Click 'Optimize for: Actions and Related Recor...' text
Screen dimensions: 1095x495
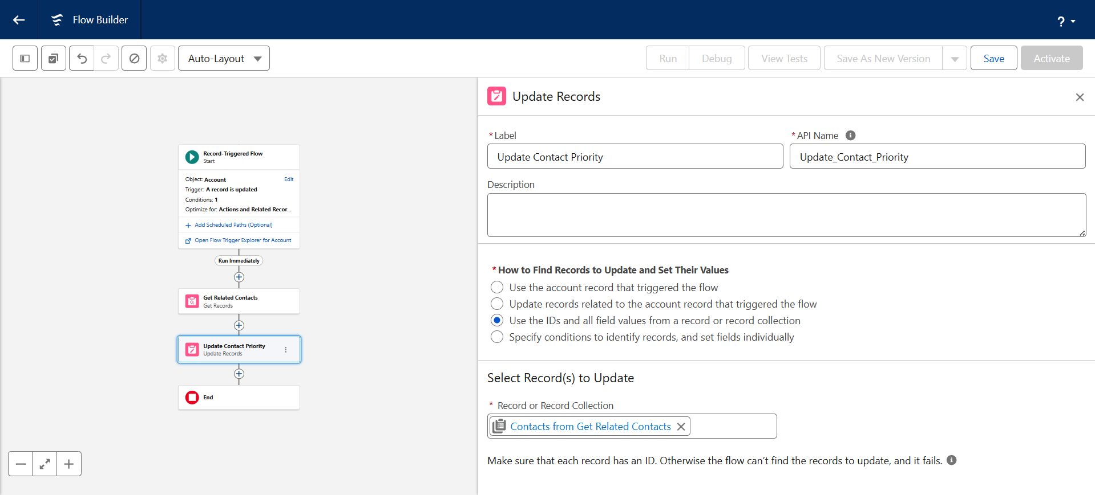pyautogui.click(x=238, y=210)
